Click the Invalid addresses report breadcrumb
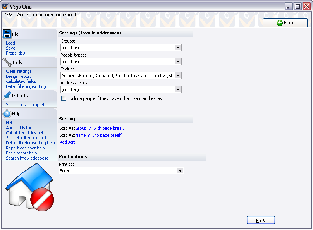313x230 pixels. coord(53,15)
